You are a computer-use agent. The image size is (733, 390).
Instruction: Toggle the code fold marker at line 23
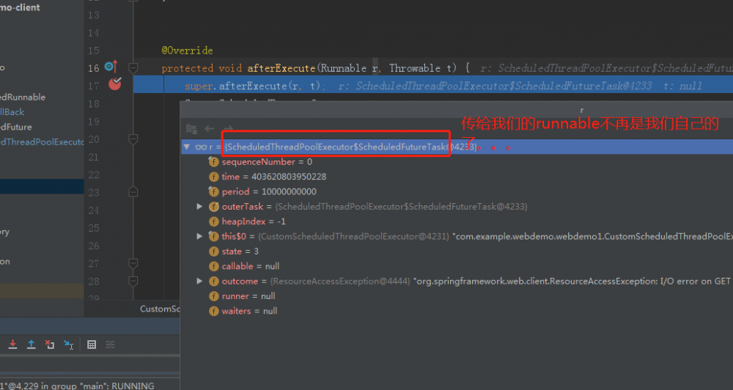133,192
